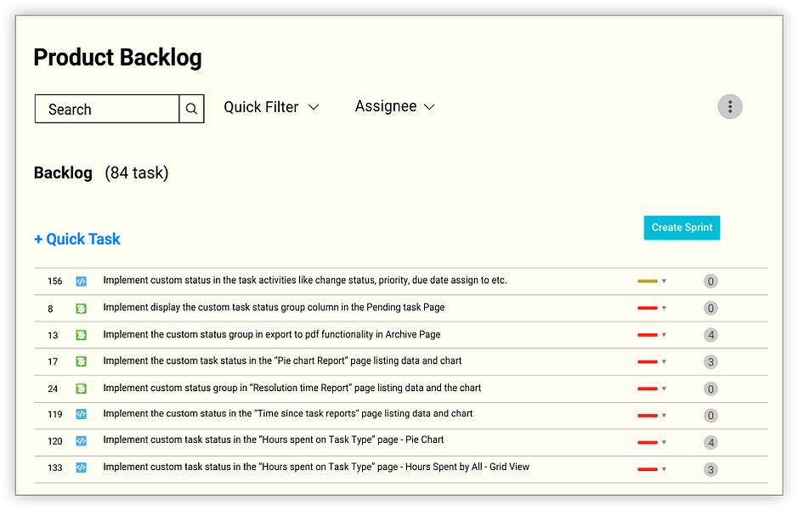The image size is (798, 510).
Task: Open the Quick Filter dropdown
Action: click(271, 107)
